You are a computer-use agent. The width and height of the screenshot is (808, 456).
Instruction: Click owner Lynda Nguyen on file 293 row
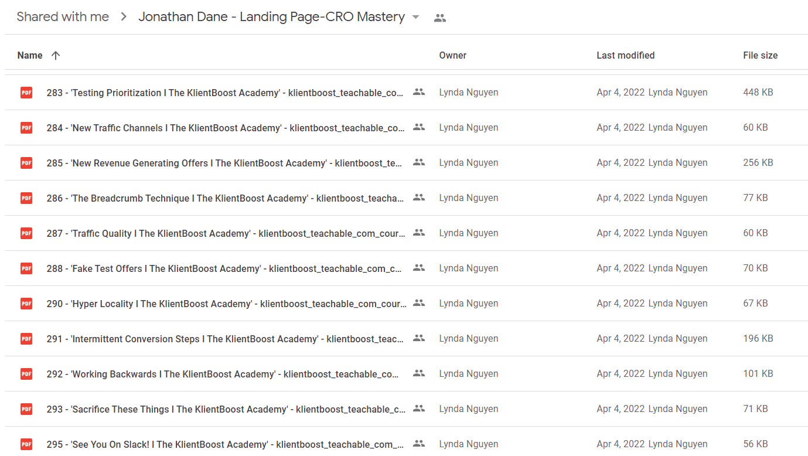[469, 409]
